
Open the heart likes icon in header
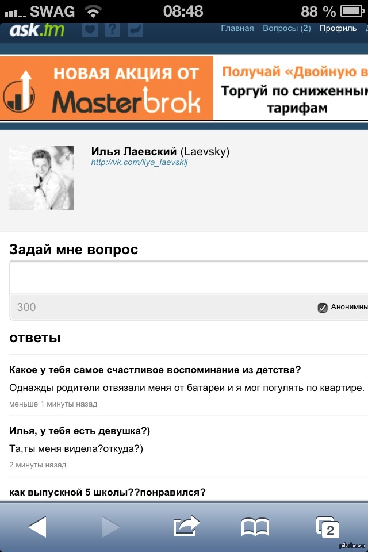(90, 29)
